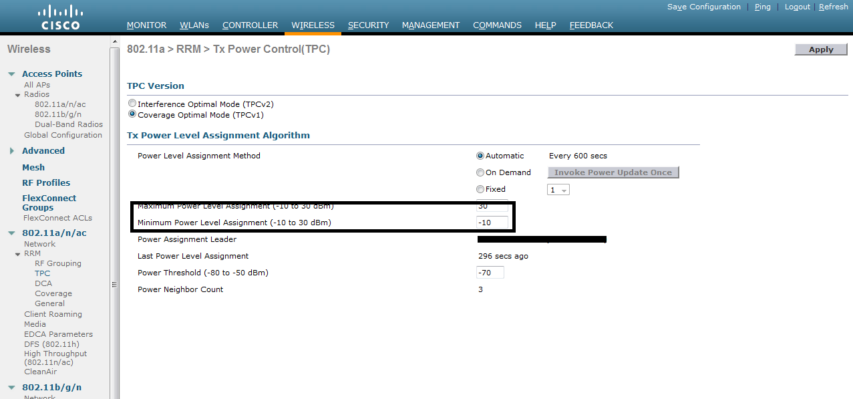Collapse the Radios subtree arrow

[18, 95]
